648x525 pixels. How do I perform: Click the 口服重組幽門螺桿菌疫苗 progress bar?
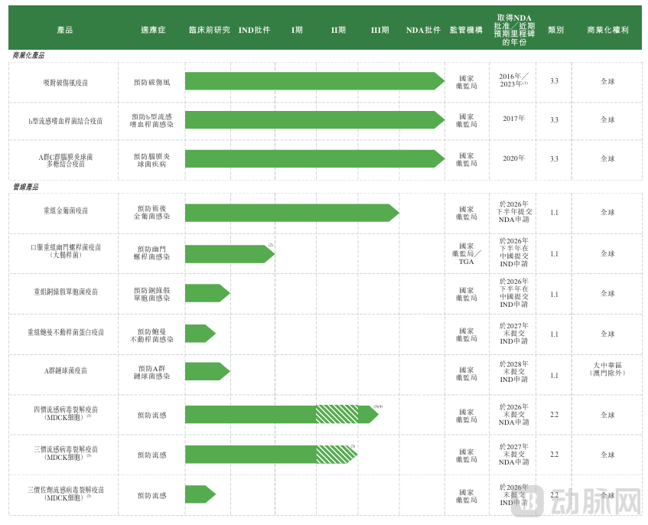[x=230, y=254]
